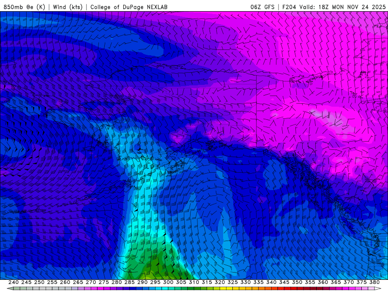The height and width of the screenshot is (291, 388).
Task: Click the 300 value on the color scale
Action: (168, 282)
